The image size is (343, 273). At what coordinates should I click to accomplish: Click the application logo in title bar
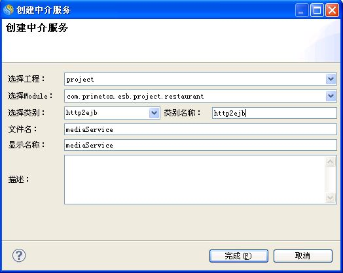[9, 10]
